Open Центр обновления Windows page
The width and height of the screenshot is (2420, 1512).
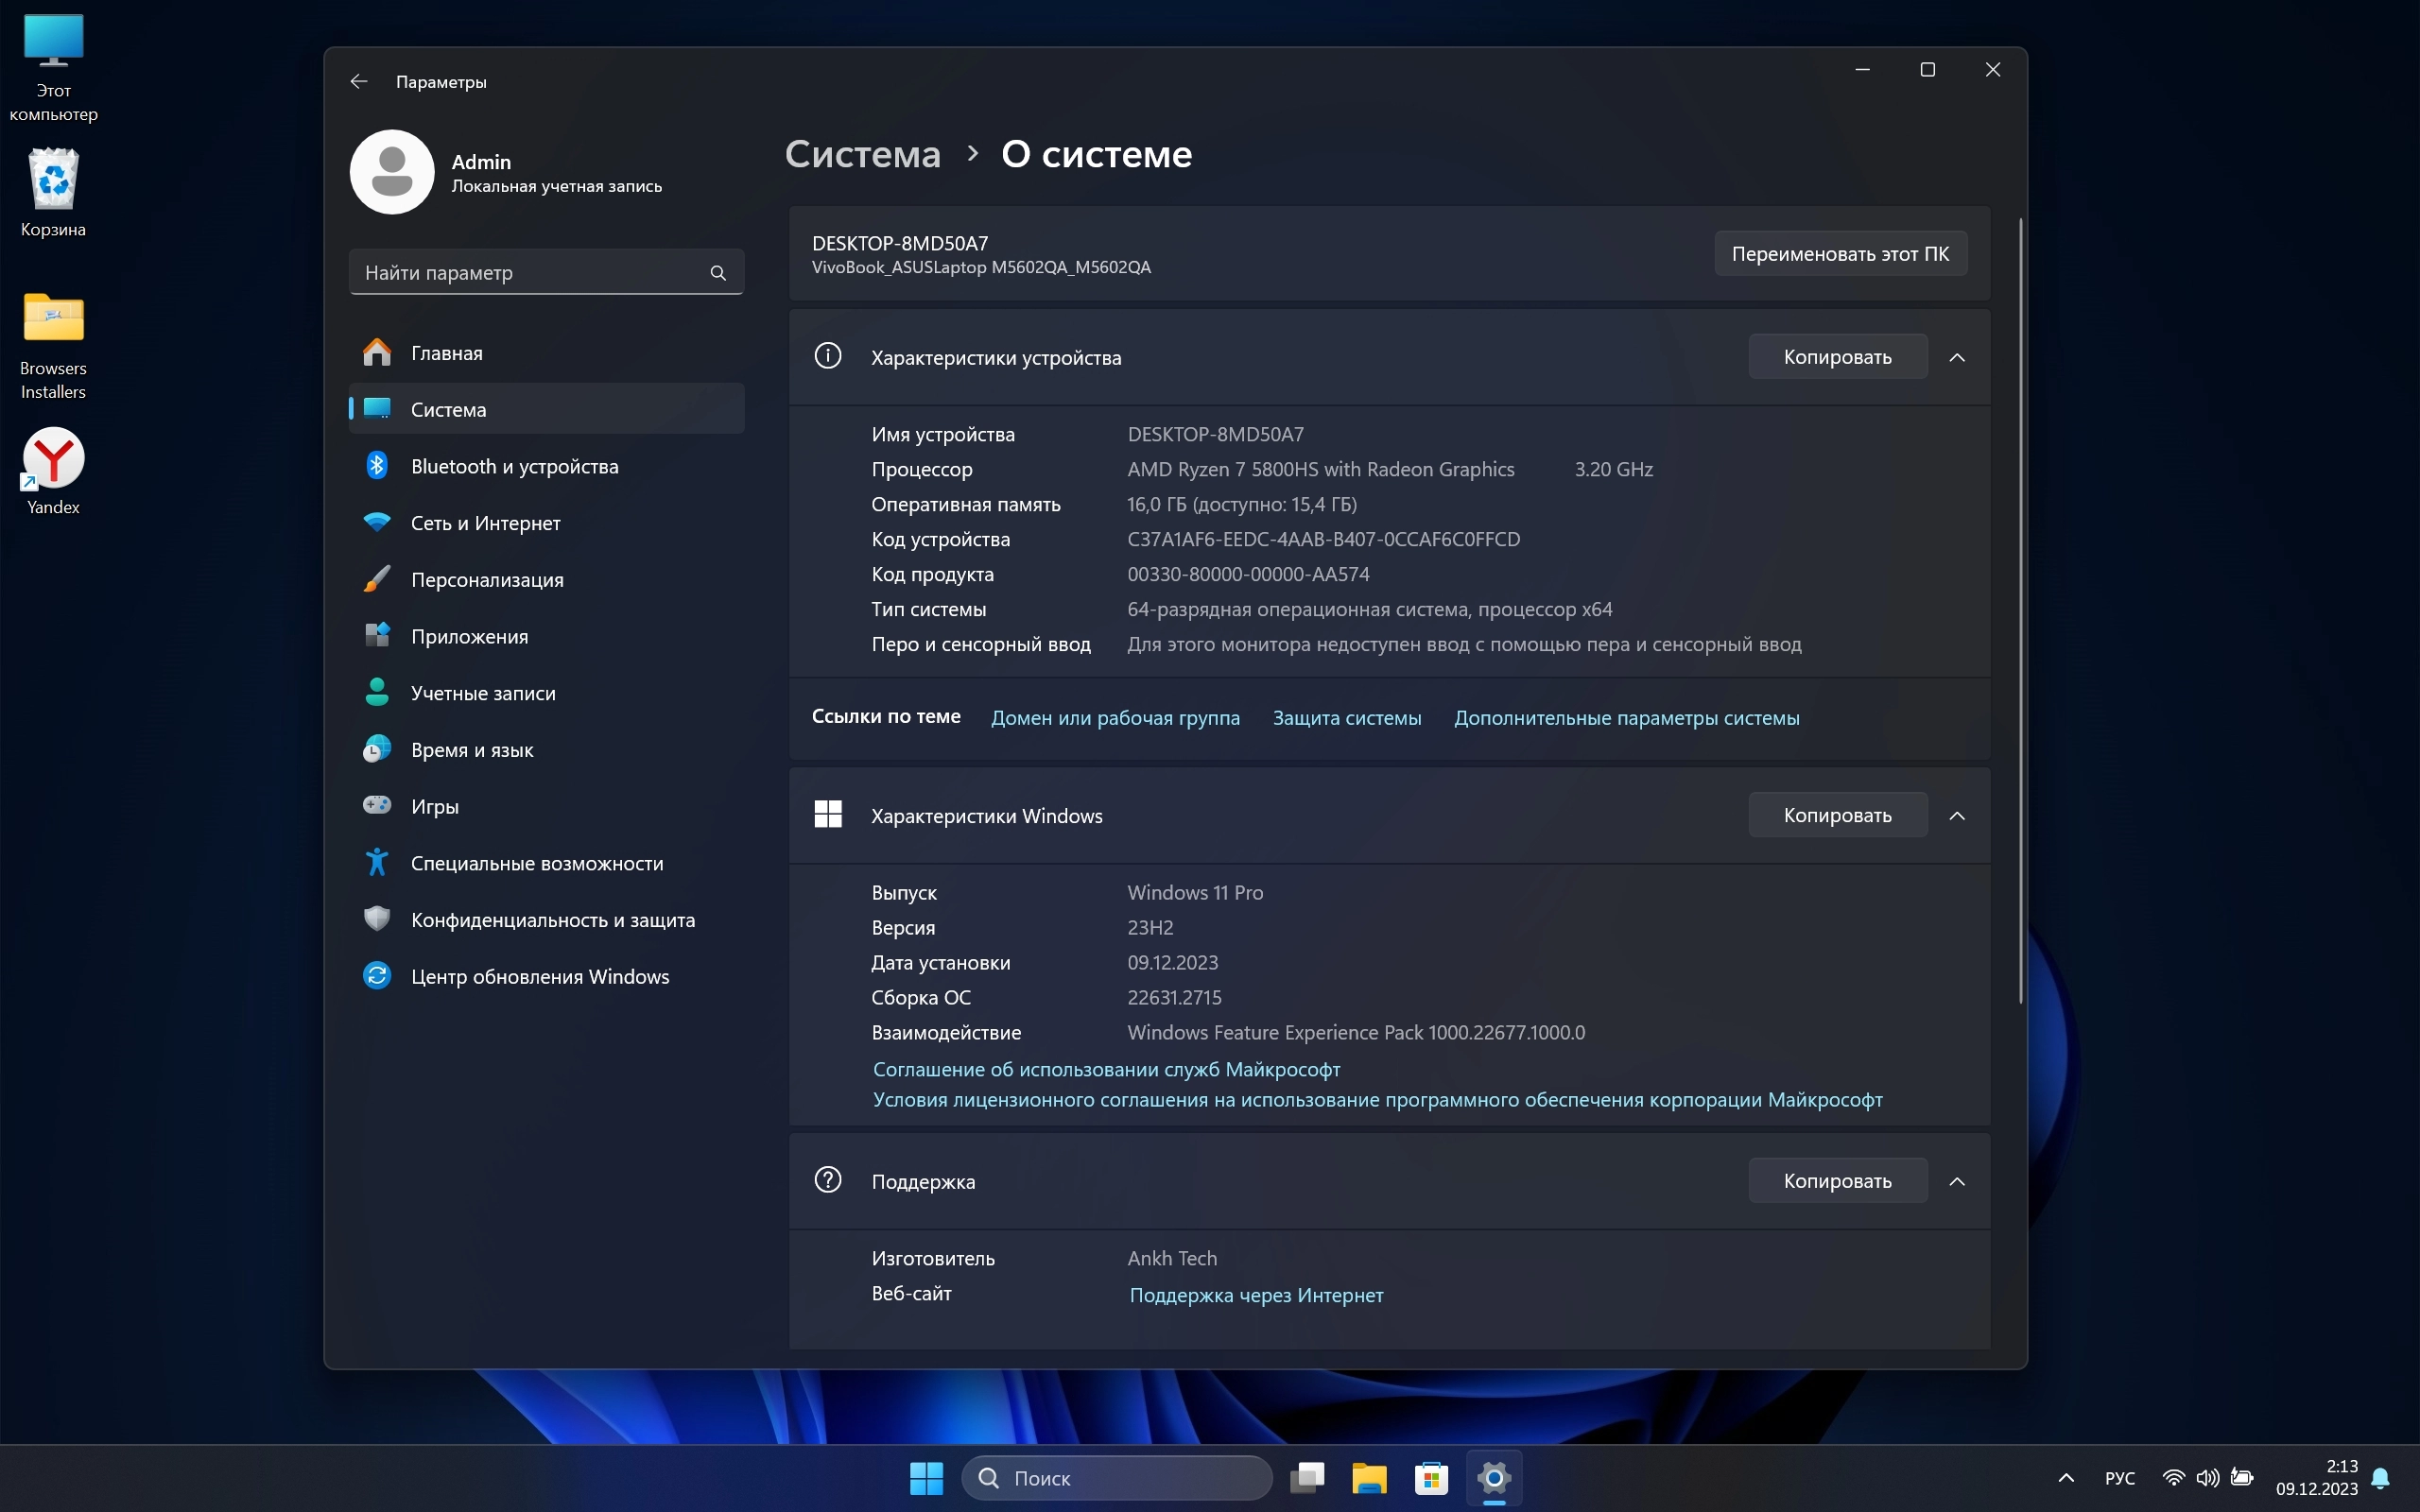tap(540, 977)
